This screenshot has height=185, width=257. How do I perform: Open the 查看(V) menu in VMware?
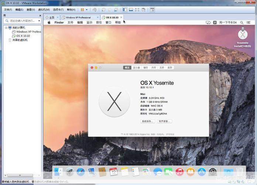(x=31, y=10)
